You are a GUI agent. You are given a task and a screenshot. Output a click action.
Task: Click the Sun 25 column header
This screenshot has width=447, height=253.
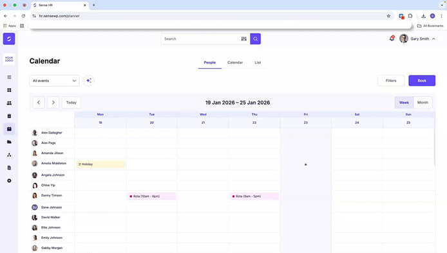pos(408,119)
